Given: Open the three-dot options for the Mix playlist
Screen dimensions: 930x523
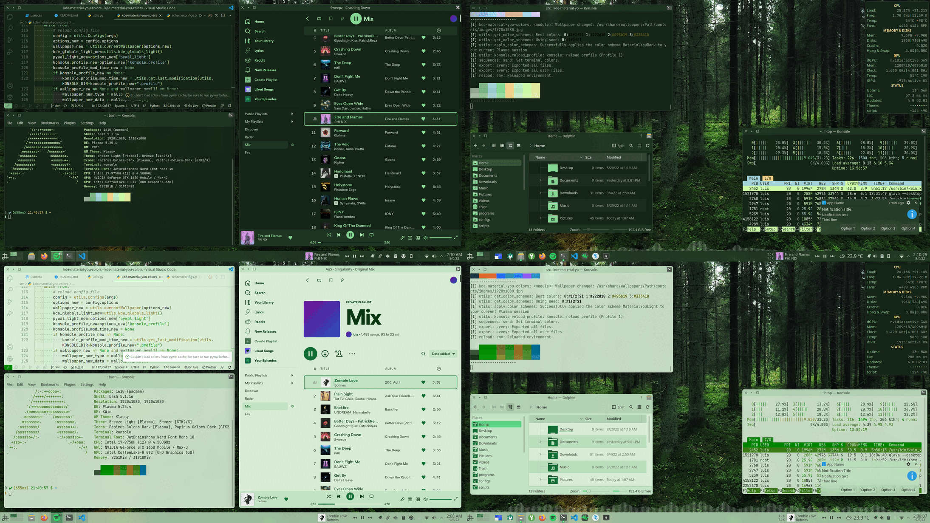Looking at the screenshot, I should coord(352,353).
